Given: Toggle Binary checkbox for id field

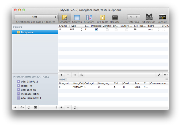Looking at the screenshot, I should 116,30.
